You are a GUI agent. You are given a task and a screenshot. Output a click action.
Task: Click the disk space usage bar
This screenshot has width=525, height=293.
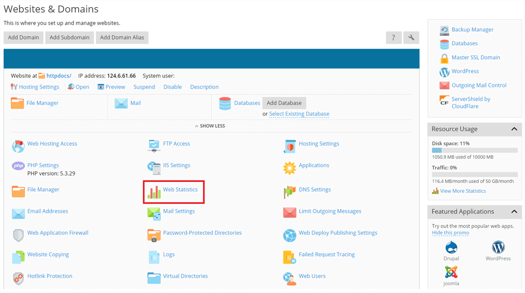click(475, 150)
